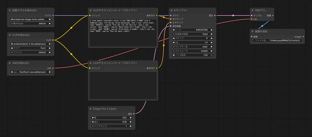This screenshot has height=137, width=312.
Task: Open the ernie-image-turbo.safetensors model dropdown
Action: pyautogui.click(x=31, y=19)
